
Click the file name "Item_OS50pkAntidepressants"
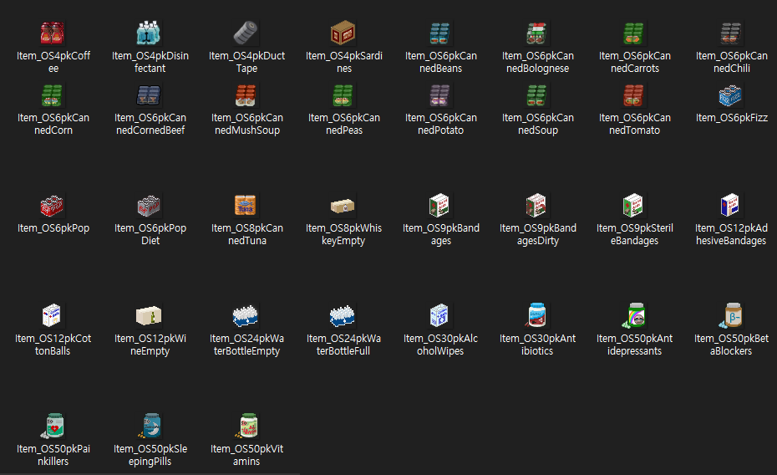pyautogui.click(x=634, y=345)
